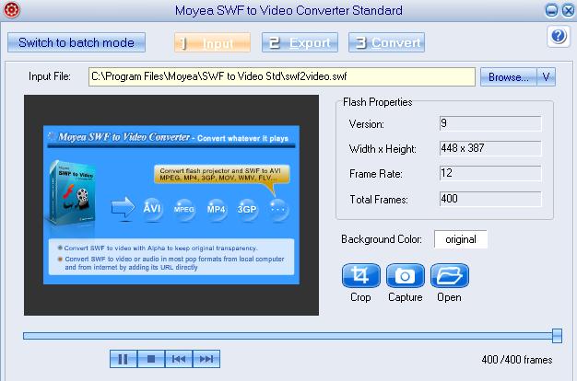Click the Total Frames value 400

point(490,199)
